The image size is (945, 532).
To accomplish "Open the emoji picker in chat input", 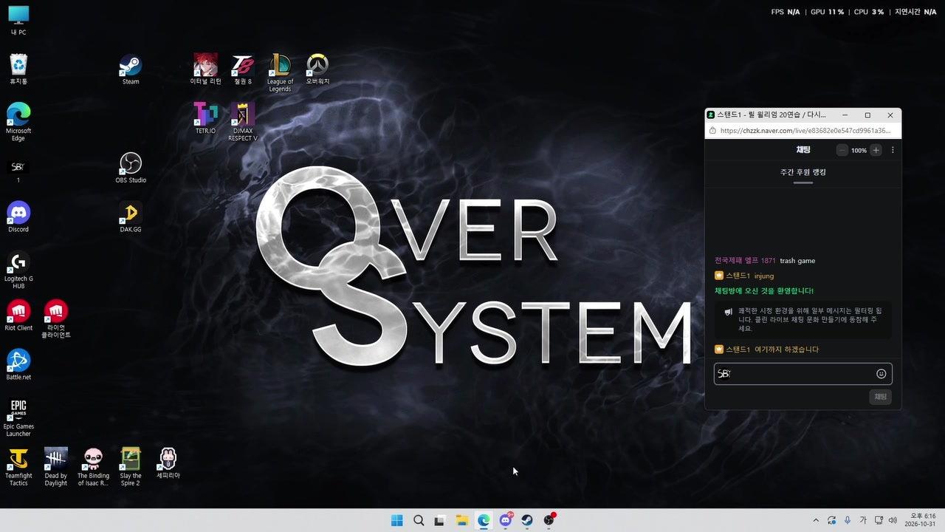I will click(x=881, y=374).
